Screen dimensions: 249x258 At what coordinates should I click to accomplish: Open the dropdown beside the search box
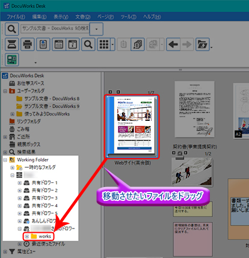96,29
